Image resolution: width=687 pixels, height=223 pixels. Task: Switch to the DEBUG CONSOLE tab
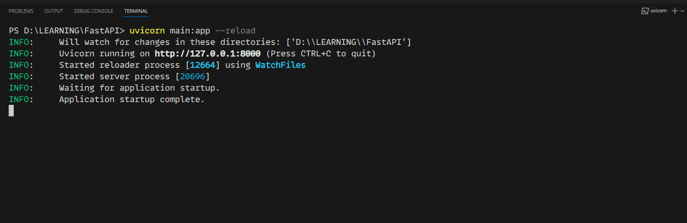[x=93, y=11]
